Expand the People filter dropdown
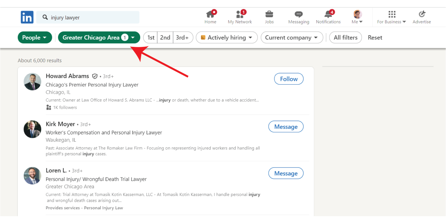The height and width of the screenshot is (223, 446). click(35, 38)
